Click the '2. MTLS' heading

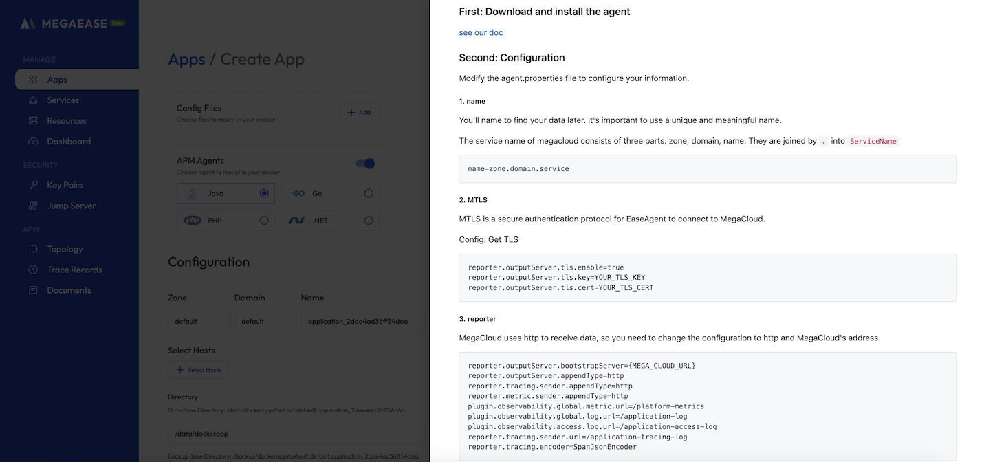point(473,200)
